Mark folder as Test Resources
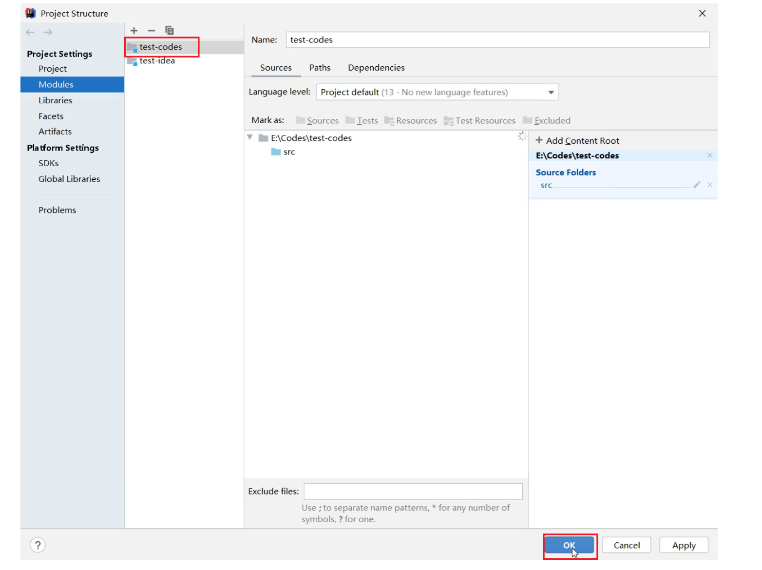Screen dimensions: 762x570 [x=479, y=120]
